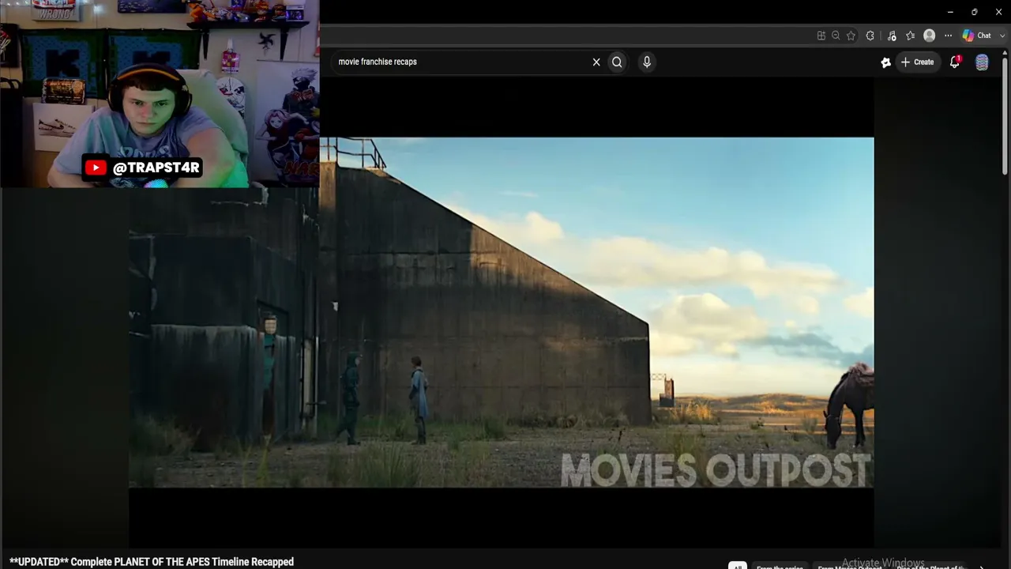This screenshot has width=1011, height=569.
Task: Click the Planet of the Apes video title
Action: tap(152, 562)
